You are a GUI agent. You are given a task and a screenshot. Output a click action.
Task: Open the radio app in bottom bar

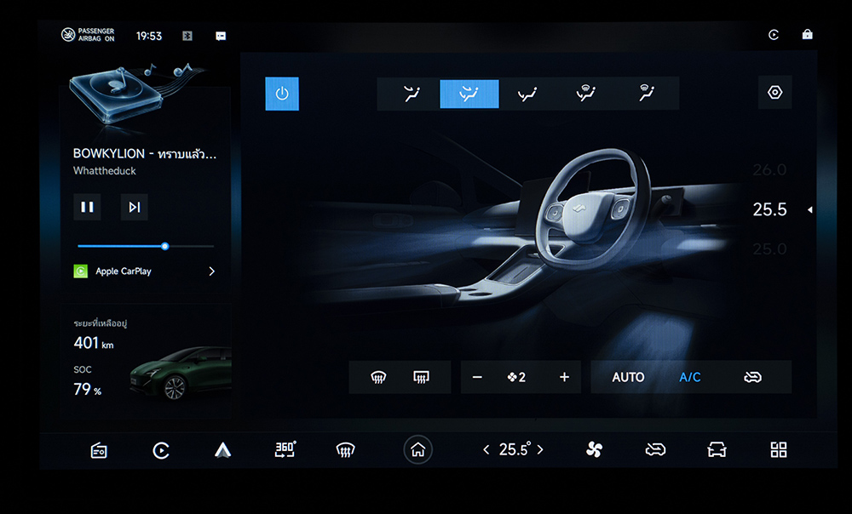click(x=99, y=450)
